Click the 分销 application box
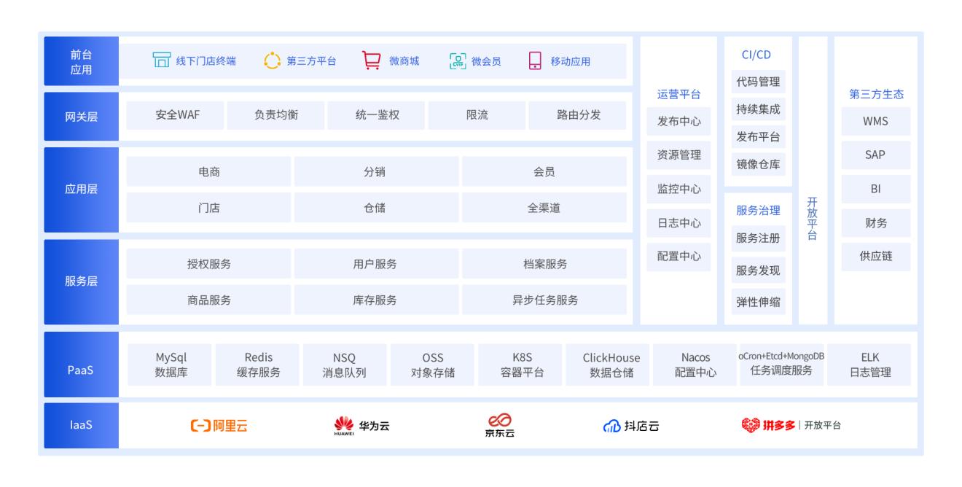 (x=377, y=172)
